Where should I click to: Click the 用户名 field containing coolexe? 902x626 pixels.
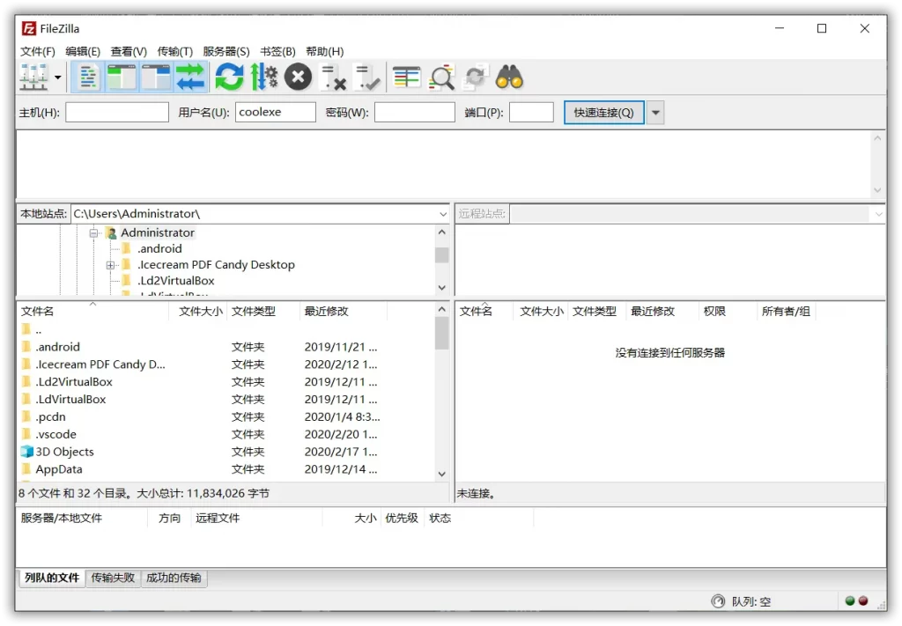click(x=276, y=112)
